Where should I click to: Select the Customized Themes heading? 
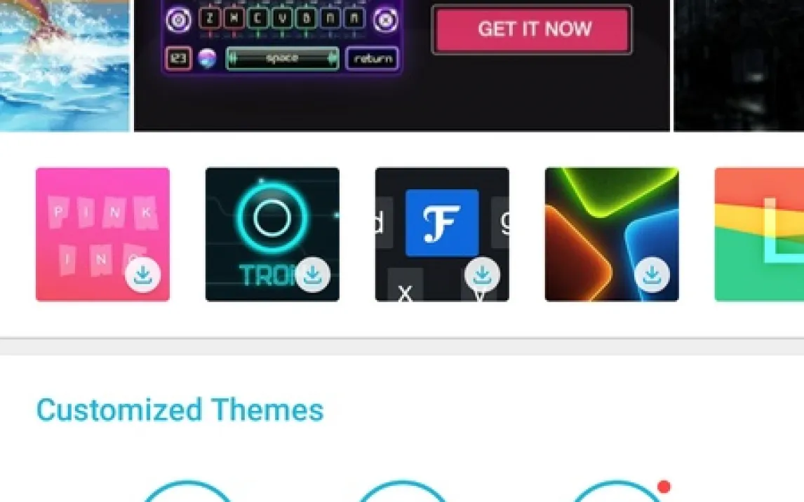[180, 409]
